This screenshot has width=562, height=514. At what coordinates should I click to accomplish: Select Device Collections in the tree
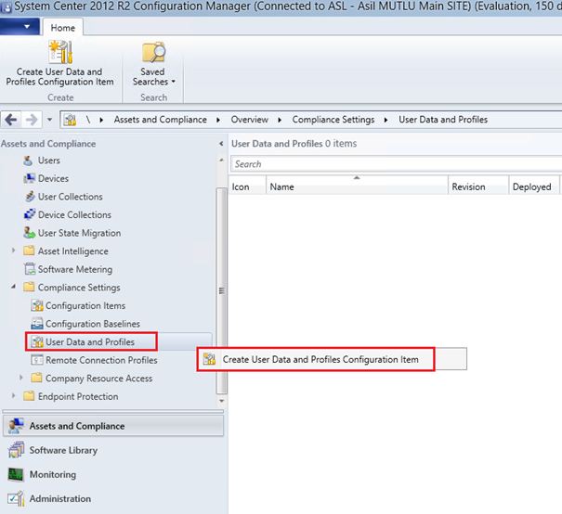[74, 214]
